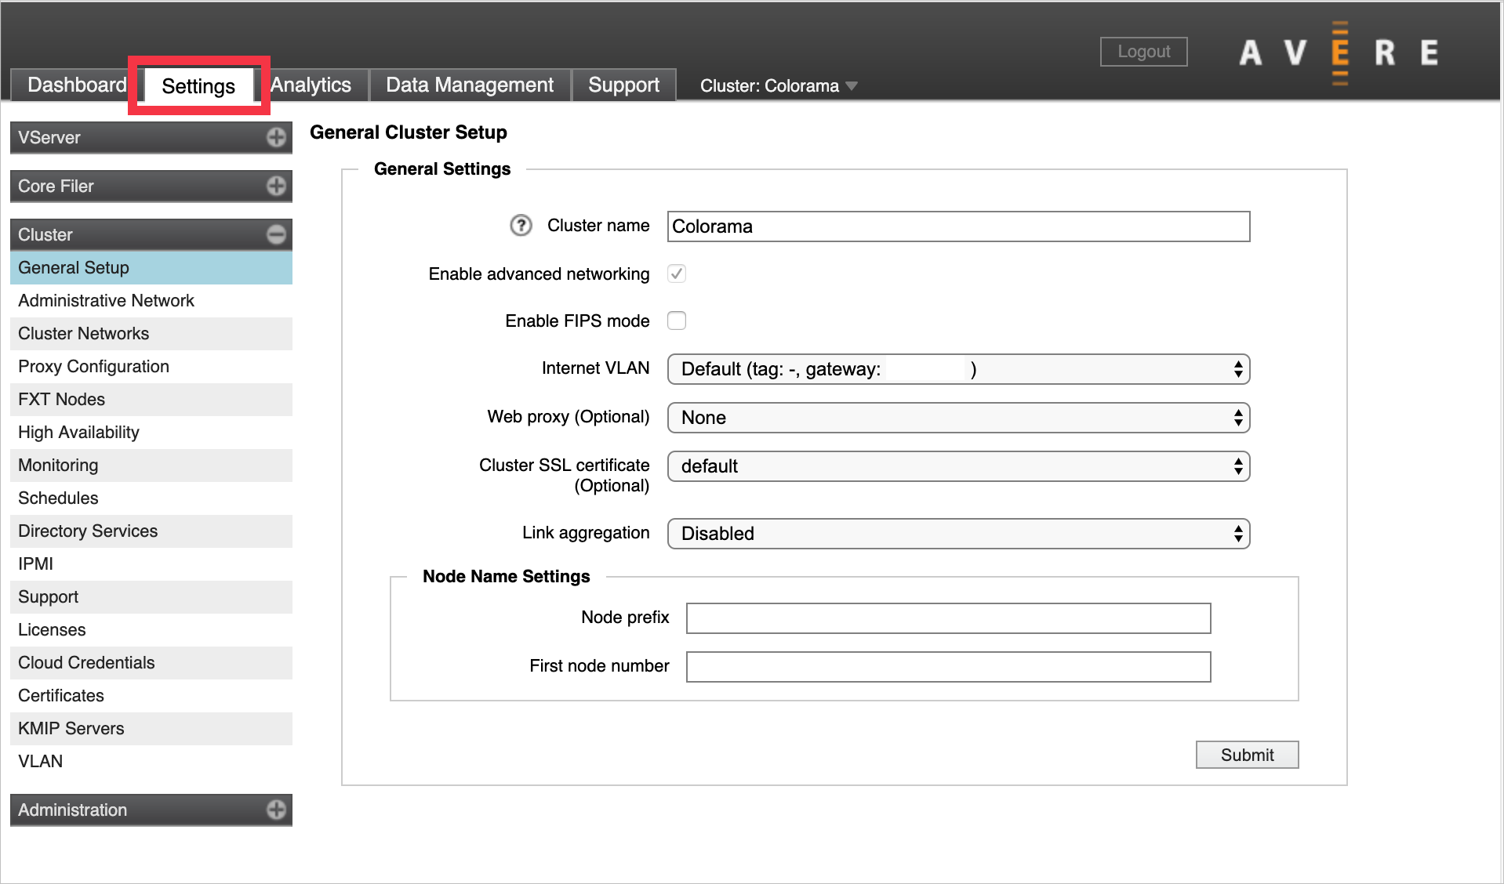This screenshot has height=884, width=1504.
Task: Open the Licenses page
Action: pyautogui.click(x=151, y=630)
